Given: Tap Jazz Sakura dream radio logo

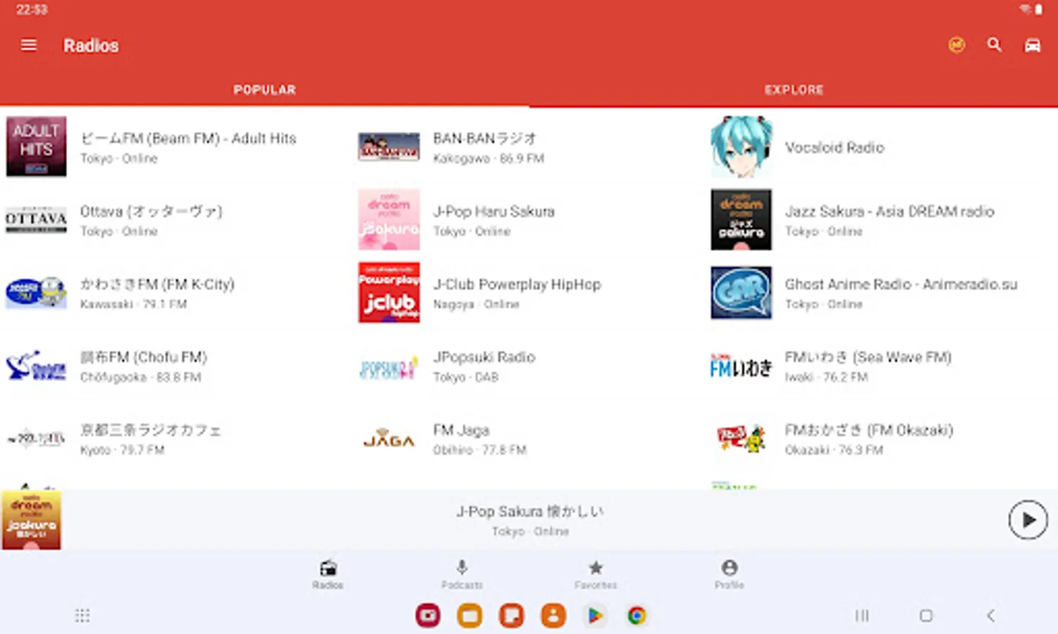Looking at the screenshot, I should point(741,220).
